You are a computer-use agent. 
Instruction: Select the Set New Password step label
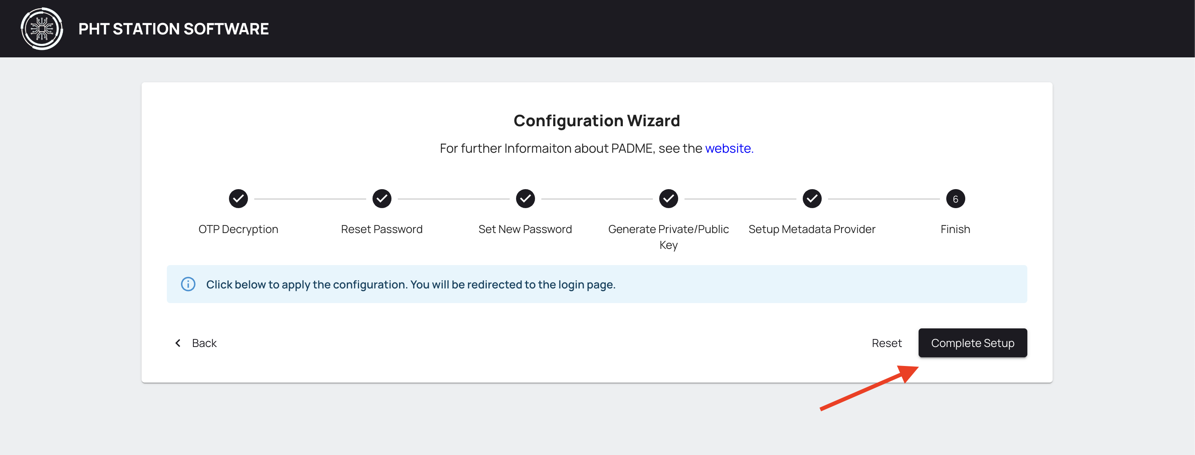(525, 229)
